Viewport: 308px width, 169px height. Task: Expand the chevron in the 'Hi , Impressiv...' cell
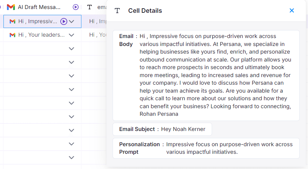click(71, 21)
